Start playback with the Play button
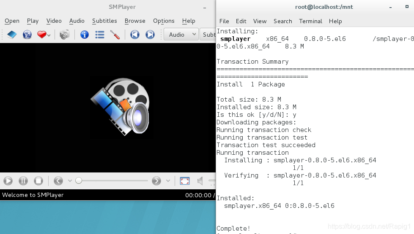 8,181
